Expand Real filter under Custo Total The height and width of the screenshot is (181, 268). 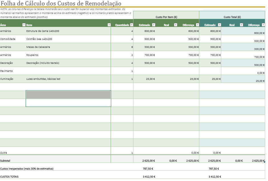pos(241,25)
